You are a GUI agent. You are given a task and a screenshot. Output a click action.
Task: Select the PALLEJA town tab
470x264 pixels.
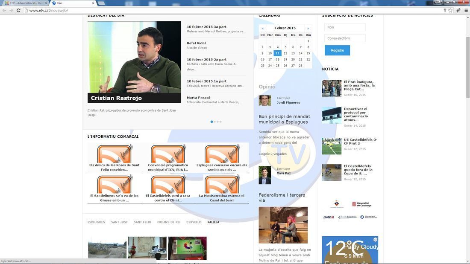[213, 222]
